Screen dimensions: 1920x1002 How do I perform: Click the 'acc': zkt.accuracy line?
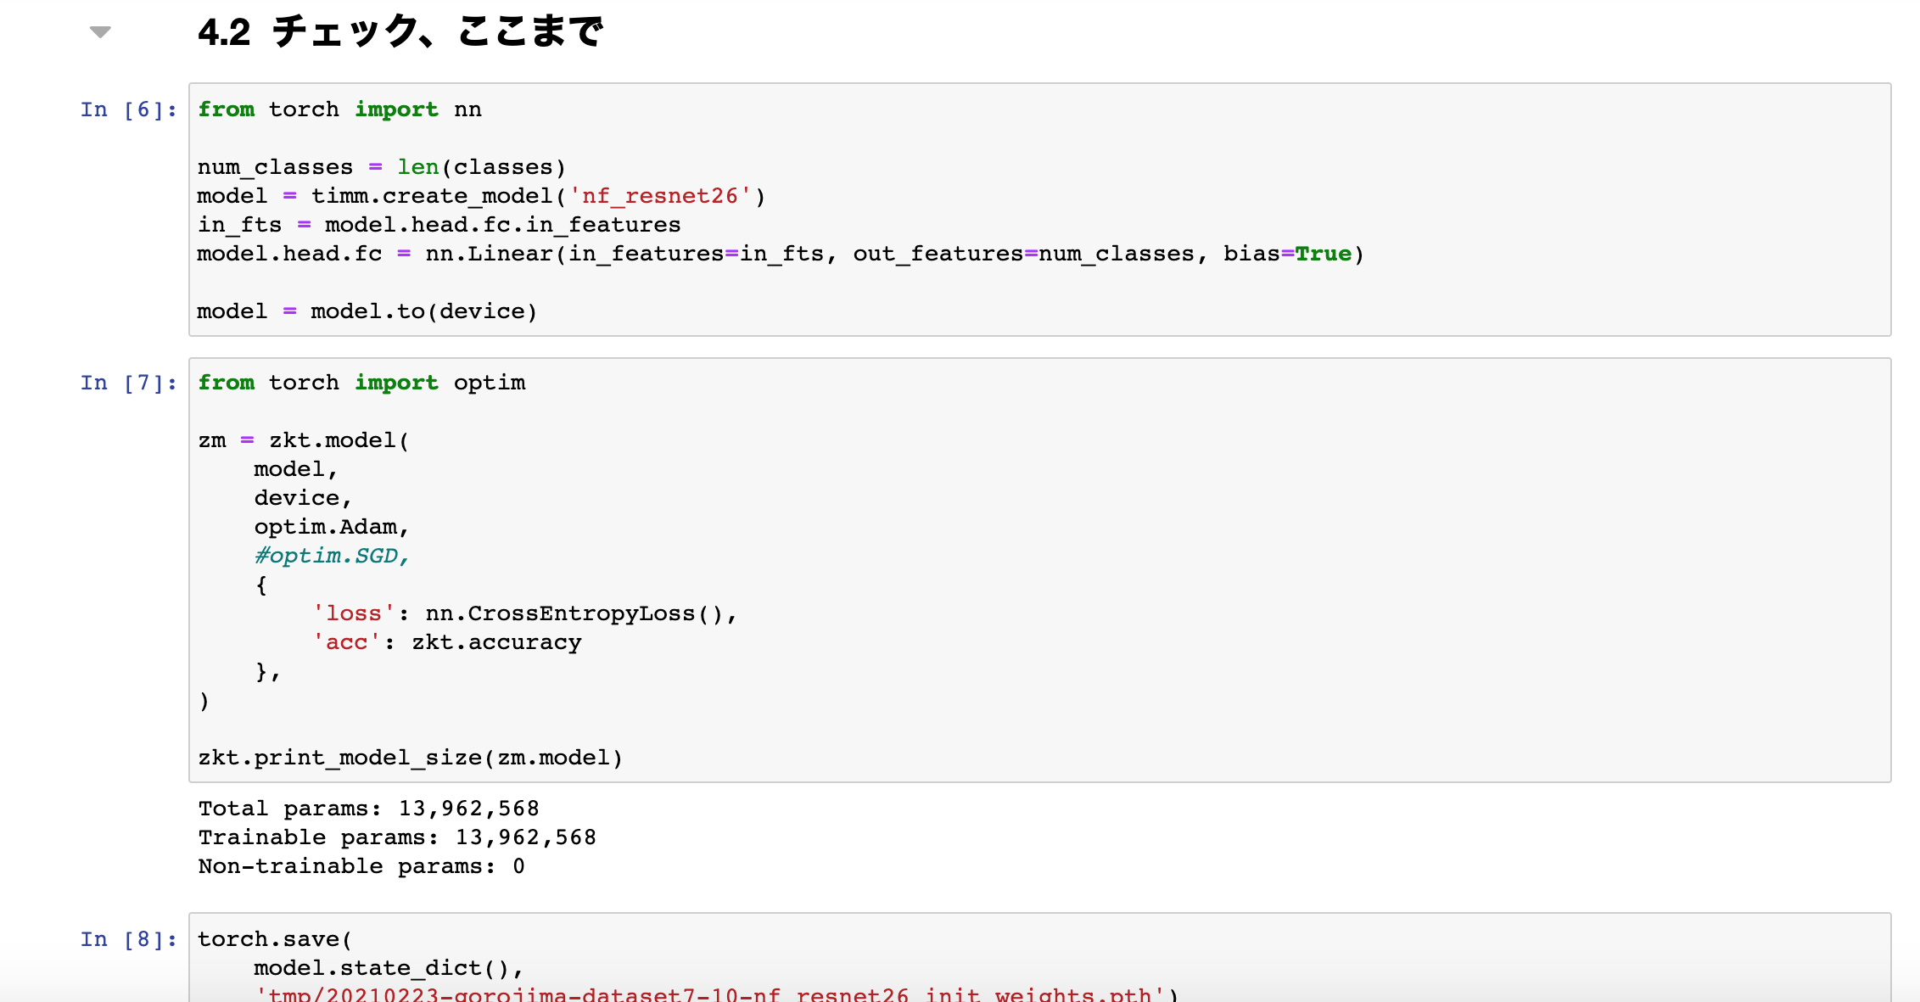[x=447, y=642]
